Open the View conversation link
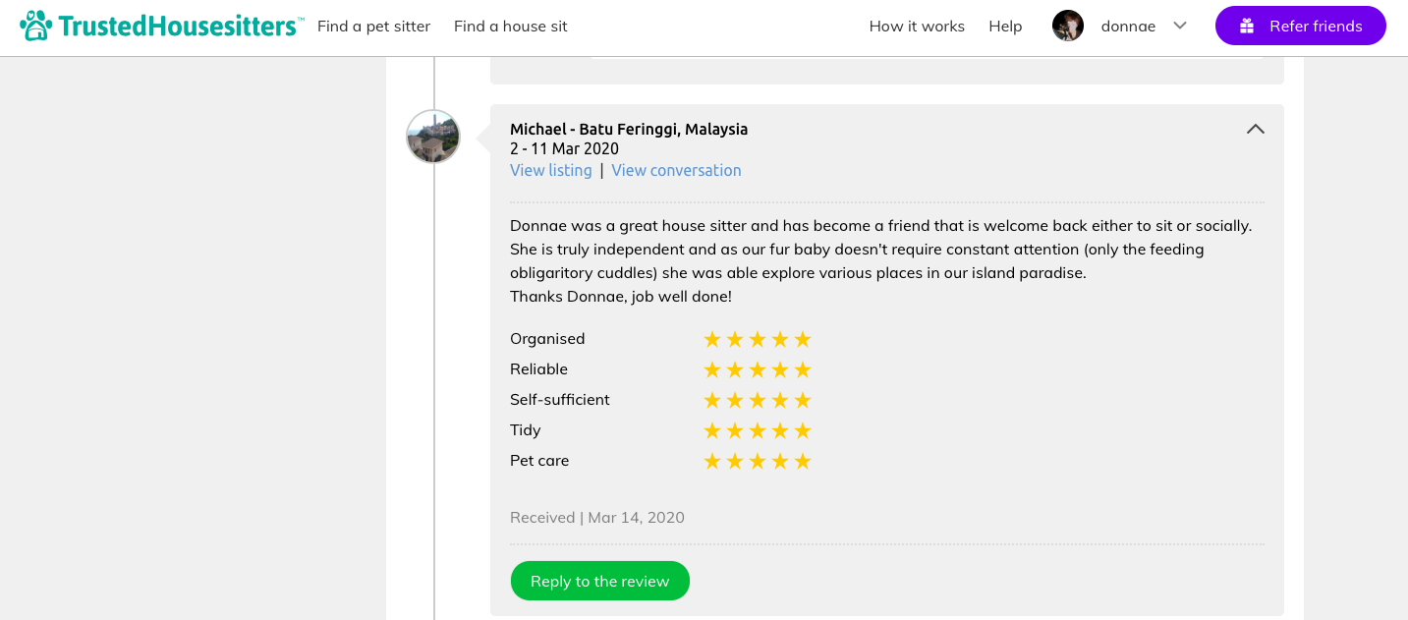This screenshot has height=620, width=1408. point(676,170)
